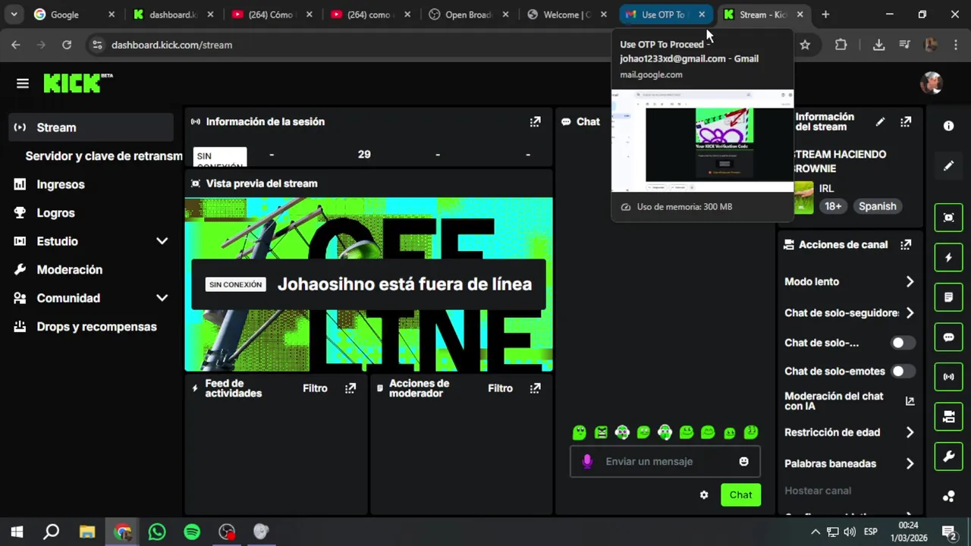The width and height of the screenshot is (971, 546).
Task: Pop out the Feed de actividades panel
Action: [350, 388]
